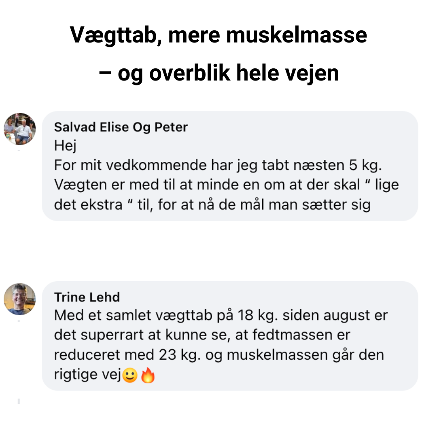Click Salvad Elise Og Peter's profile picture

(x=20, y=129)
